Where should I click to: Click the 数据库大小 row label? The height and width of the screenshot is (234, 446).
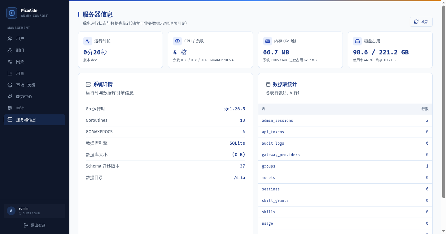click(x=97, y=155)
